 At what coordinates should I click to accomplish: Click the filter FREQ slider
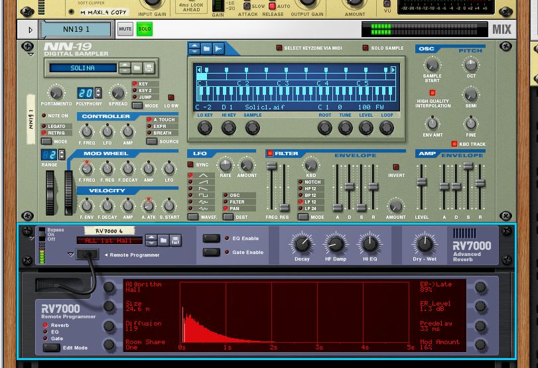pyautogui.click(x=272, y=166)
